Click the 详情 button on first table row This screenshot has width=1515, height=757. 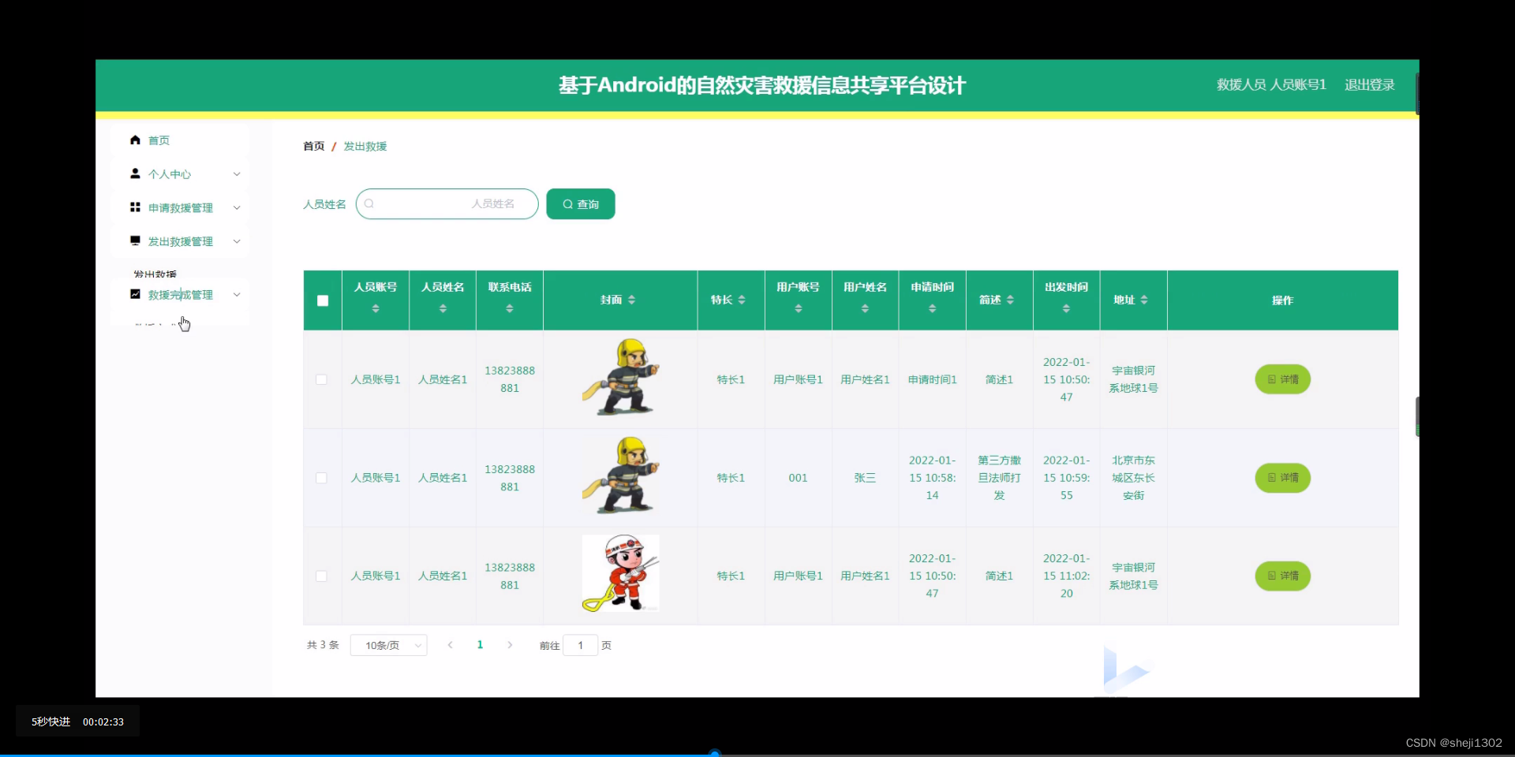1281,379
